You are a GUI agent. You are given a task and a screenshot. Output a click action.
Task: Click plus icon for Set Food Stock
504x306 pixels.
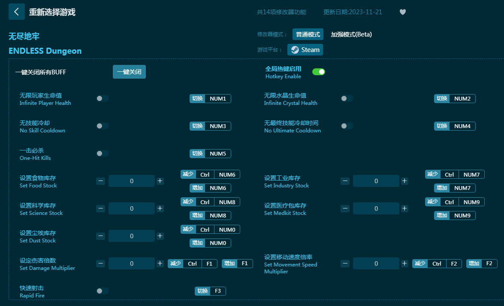click(x=160, y=181)
